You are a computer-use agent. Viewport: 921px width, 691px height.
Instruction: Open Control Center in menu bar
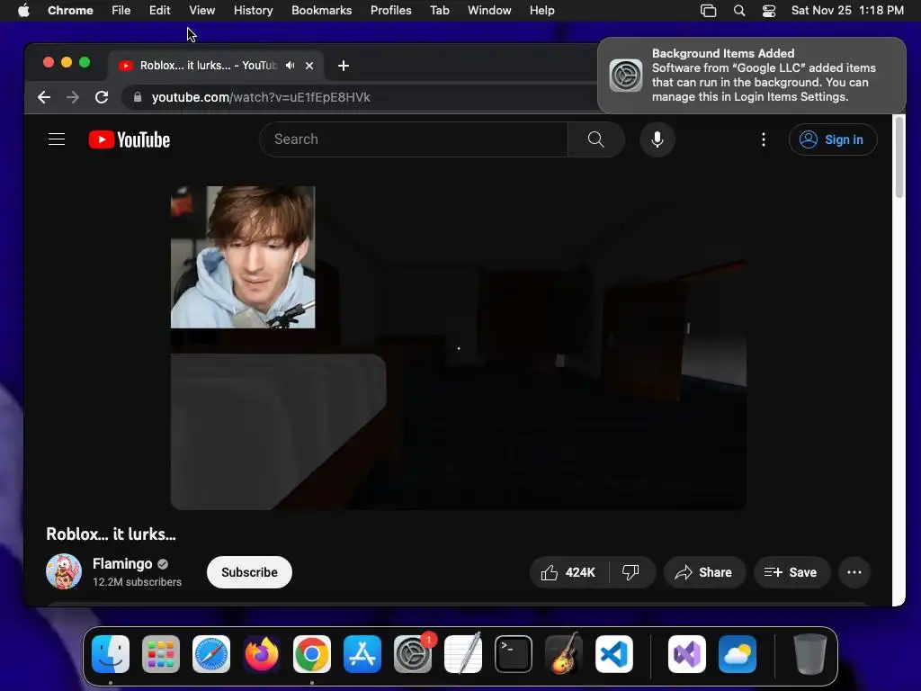coord(769,11)
